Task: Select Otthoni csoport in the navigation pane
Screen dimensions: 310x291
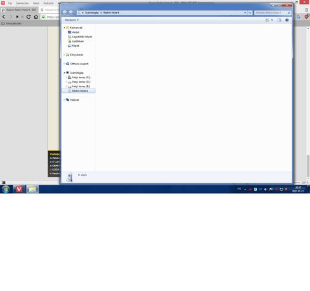Action: tap(79, 64)
